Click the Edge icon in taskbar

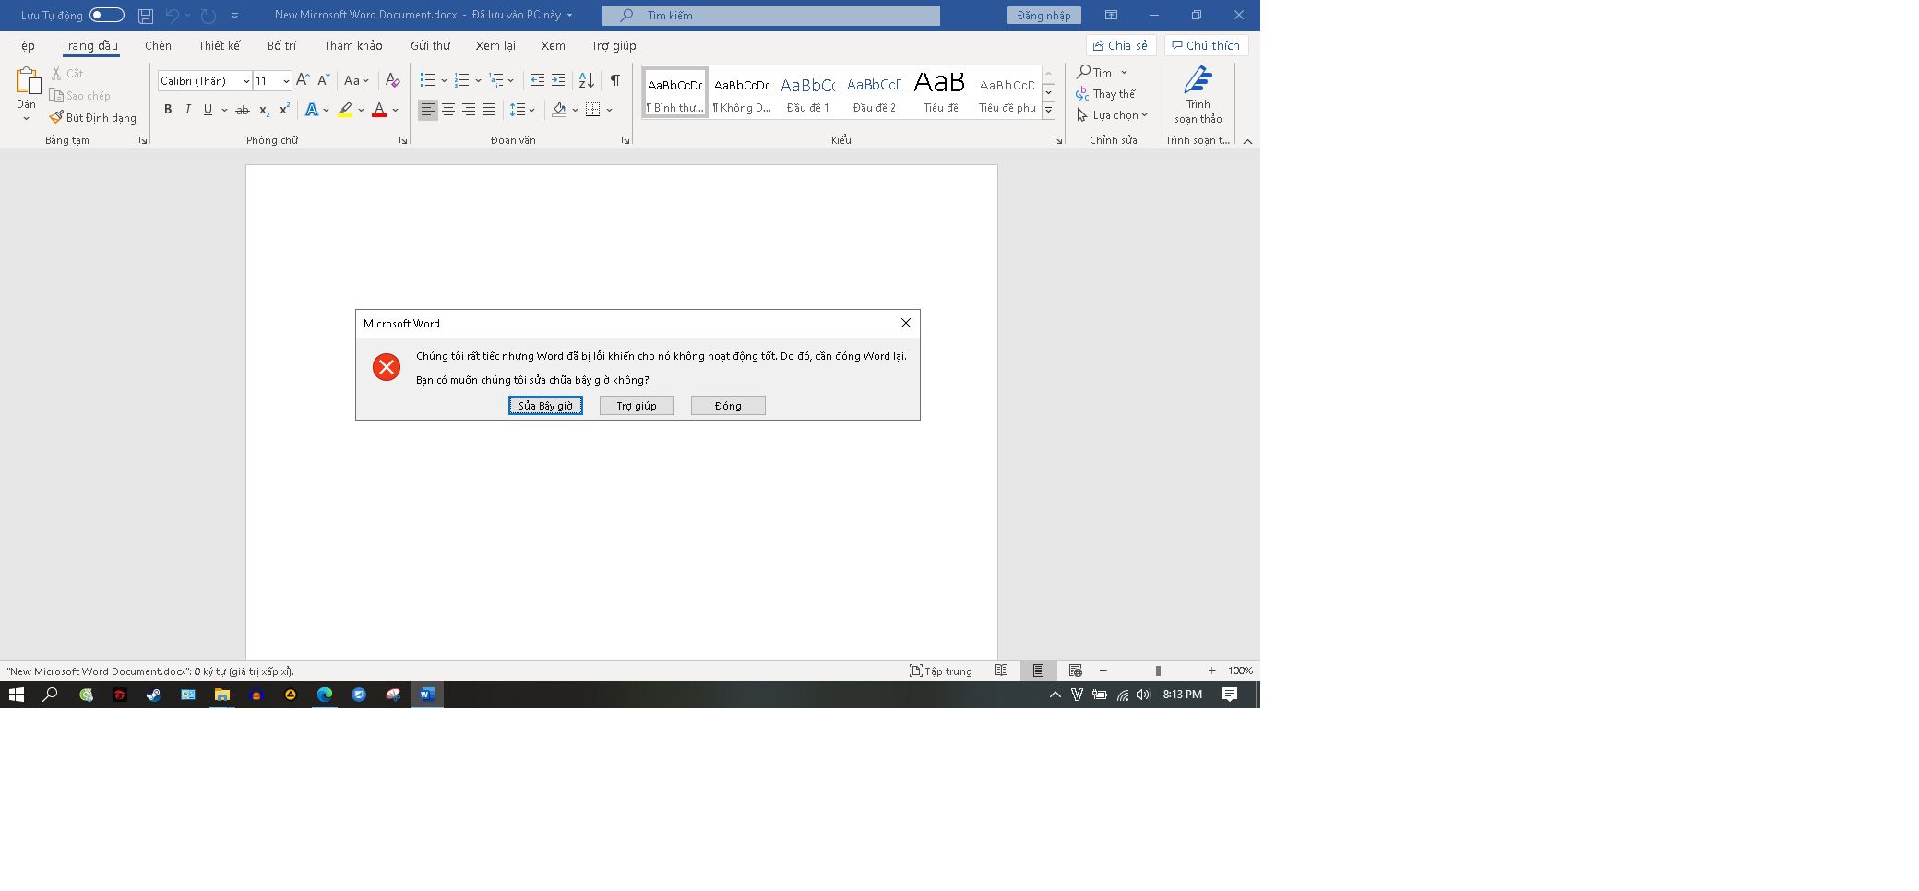[x=325, y=695]
